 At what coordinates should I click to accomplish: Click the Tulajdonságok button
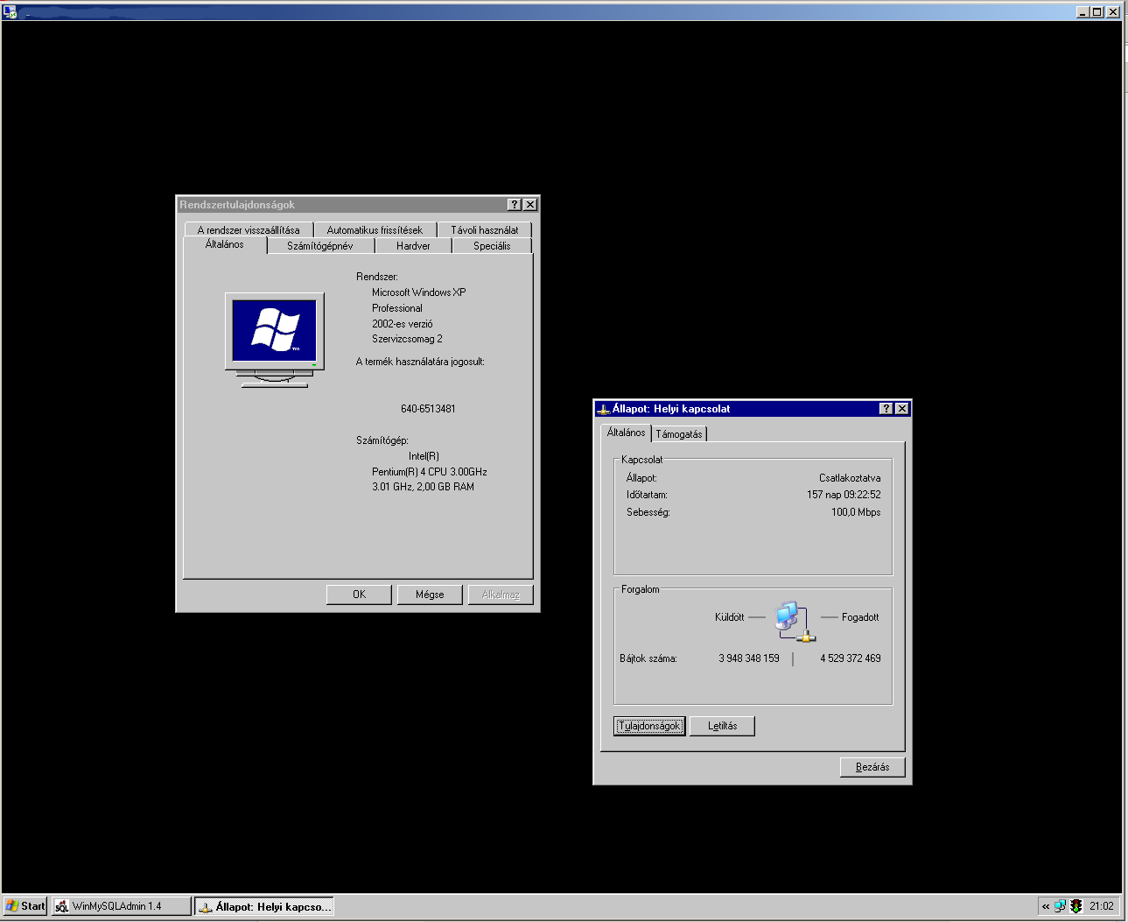click(649, 726)
